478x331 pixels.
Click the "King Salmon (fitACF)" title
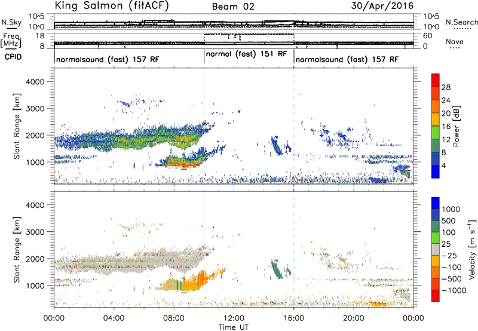(112, 6)
